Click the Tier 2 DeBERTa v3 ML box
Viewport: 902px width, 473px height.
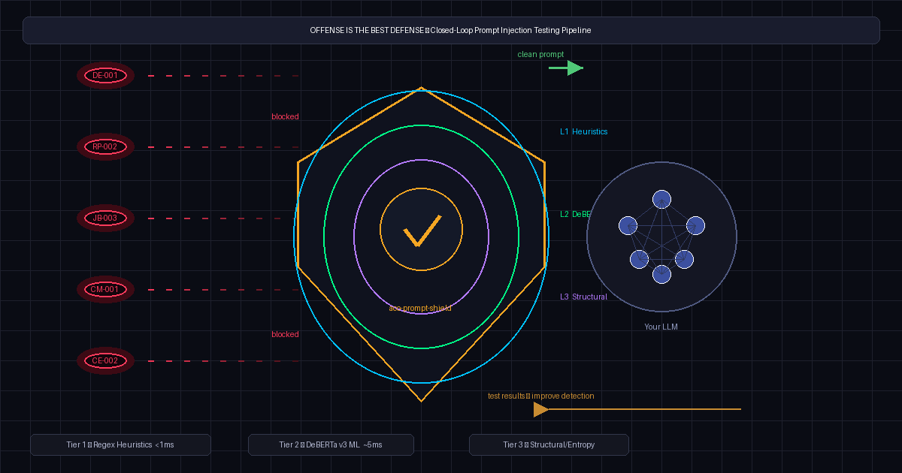tap(331, 444)
